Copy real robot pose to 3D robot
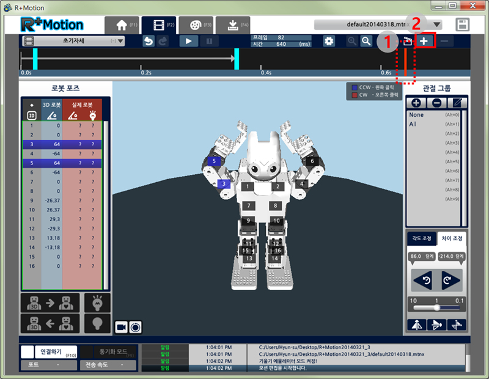This screenshot has width=489, height=379. click(50, 323)
